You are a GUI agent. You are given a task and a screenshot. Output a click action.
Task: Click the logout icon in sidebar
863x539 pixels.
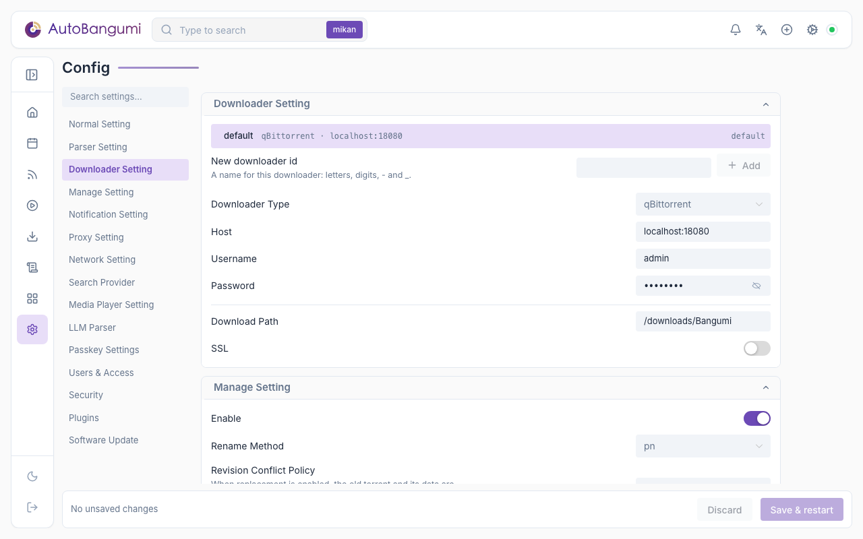point(32,507)
